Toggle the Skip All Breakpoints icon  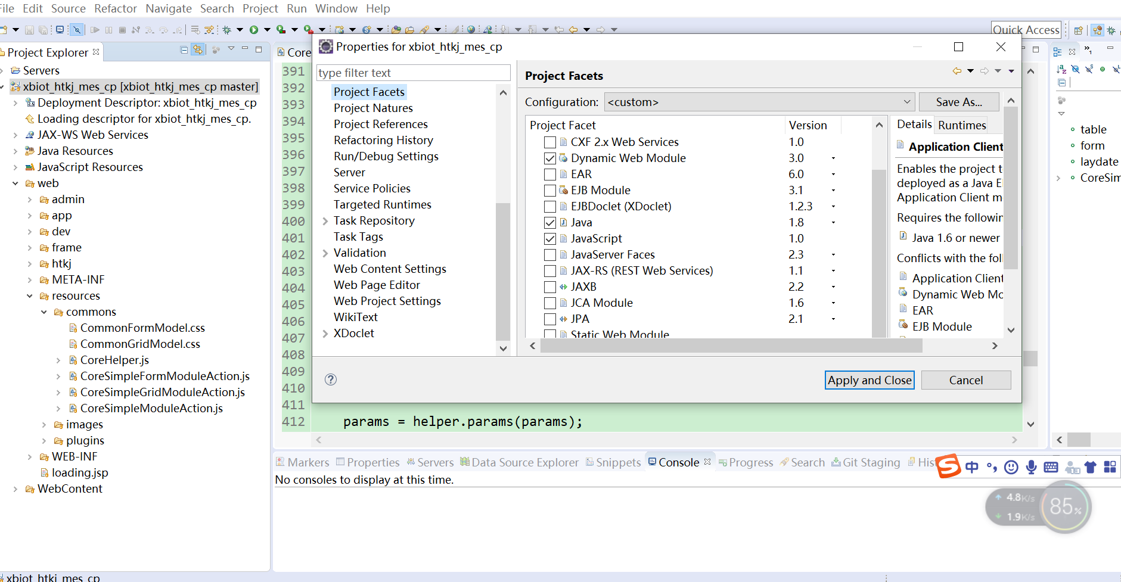pos(77,30)
